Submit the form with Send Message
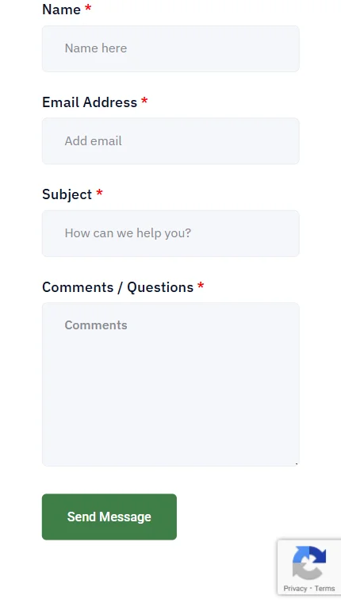The height and width of the screenshot is (607, 341). pos(109,517)
